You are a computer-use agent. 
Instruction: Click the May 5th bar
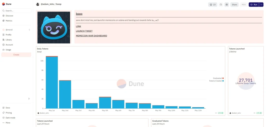pos(105,103)
